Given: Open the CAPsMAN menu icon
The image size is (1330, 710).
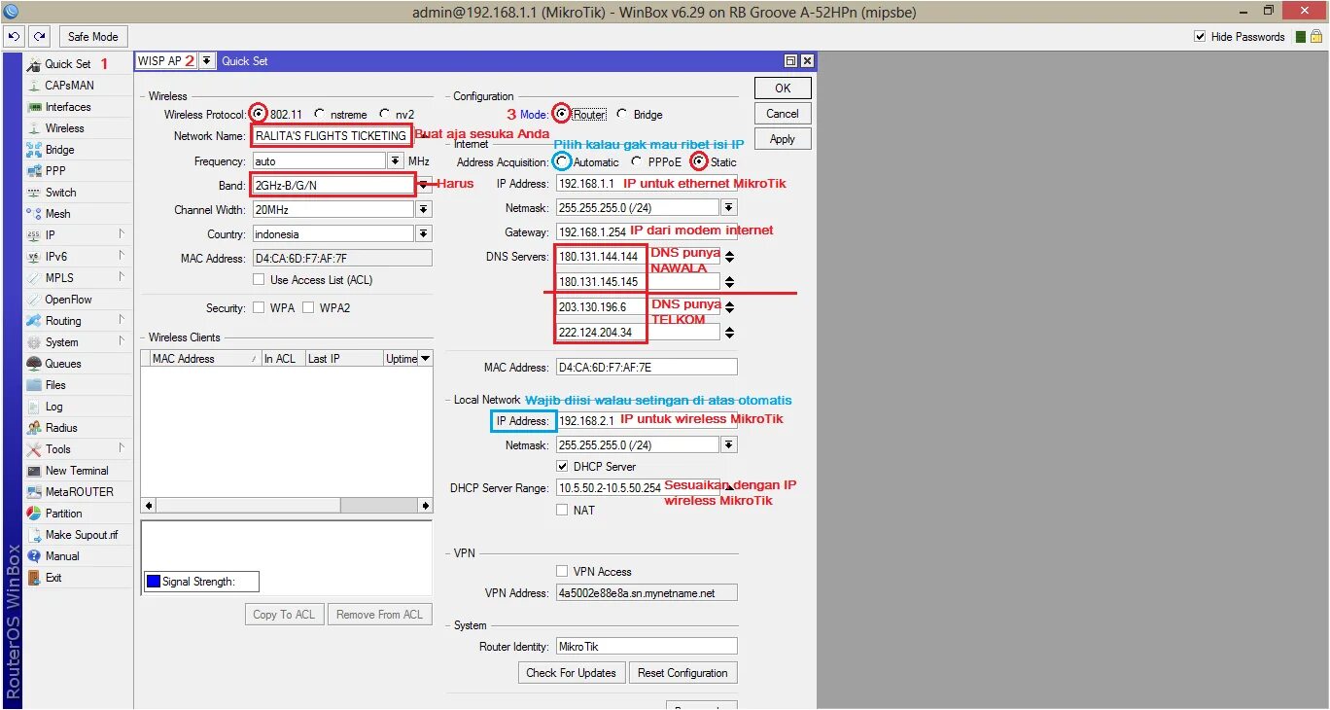Looking at the screenshot, I should [x=34, y=86].
